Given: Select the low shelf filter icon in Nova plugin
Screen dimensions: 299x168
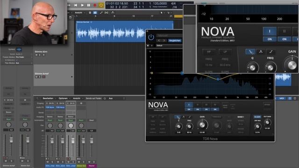Looking at the screenshot, I should coord(178,117).
